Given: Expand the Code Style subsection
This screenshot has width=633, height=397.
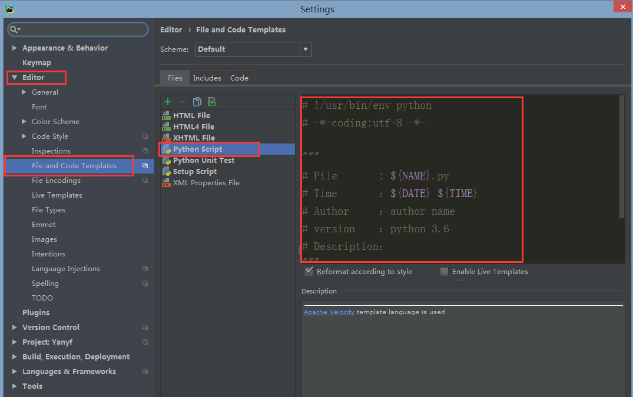Looking at the screenshot, I should (x=24, y=136).
